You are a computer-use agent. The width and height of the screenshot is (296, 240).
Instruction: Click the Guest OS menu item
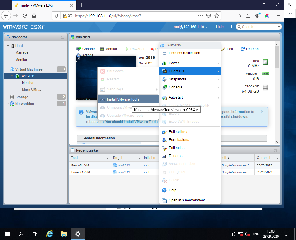(190, 71)
